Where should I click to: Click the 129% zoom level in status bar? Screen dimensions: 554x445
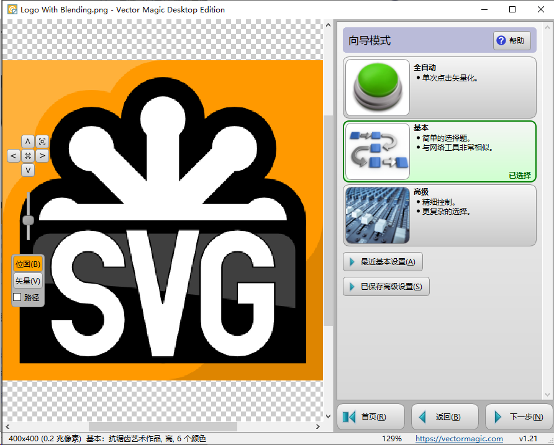[x=392, y=439]
